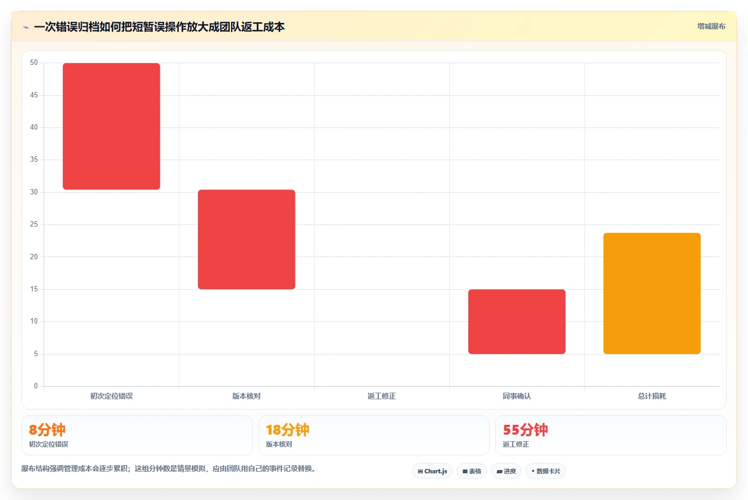Click the 进度 tag chip
The height and width of the screenshot is (500, 748).
(506, 471)
